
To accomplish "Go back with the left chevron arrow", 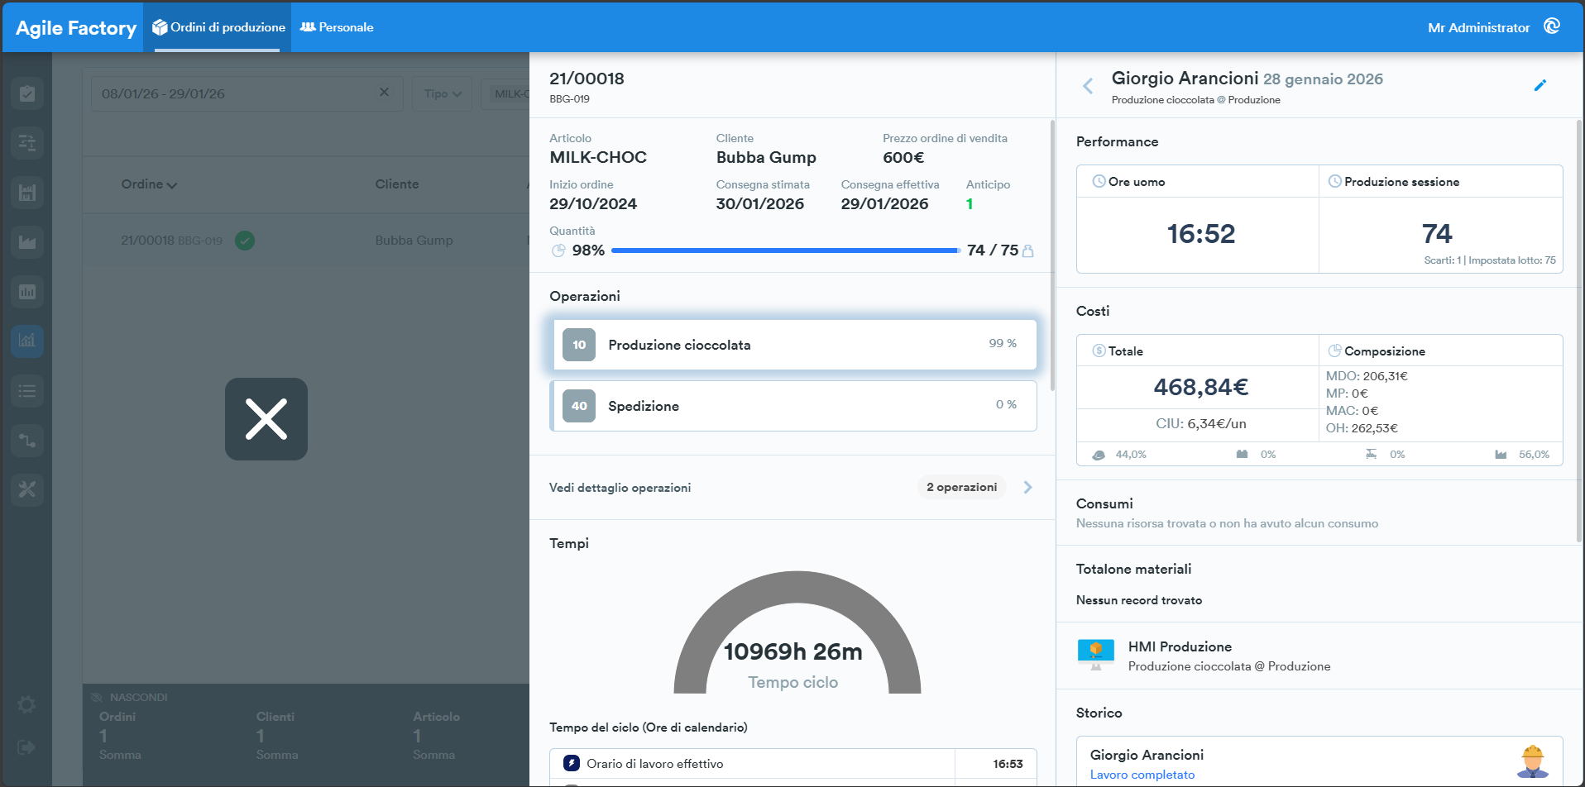I will tap(1088, 85).
